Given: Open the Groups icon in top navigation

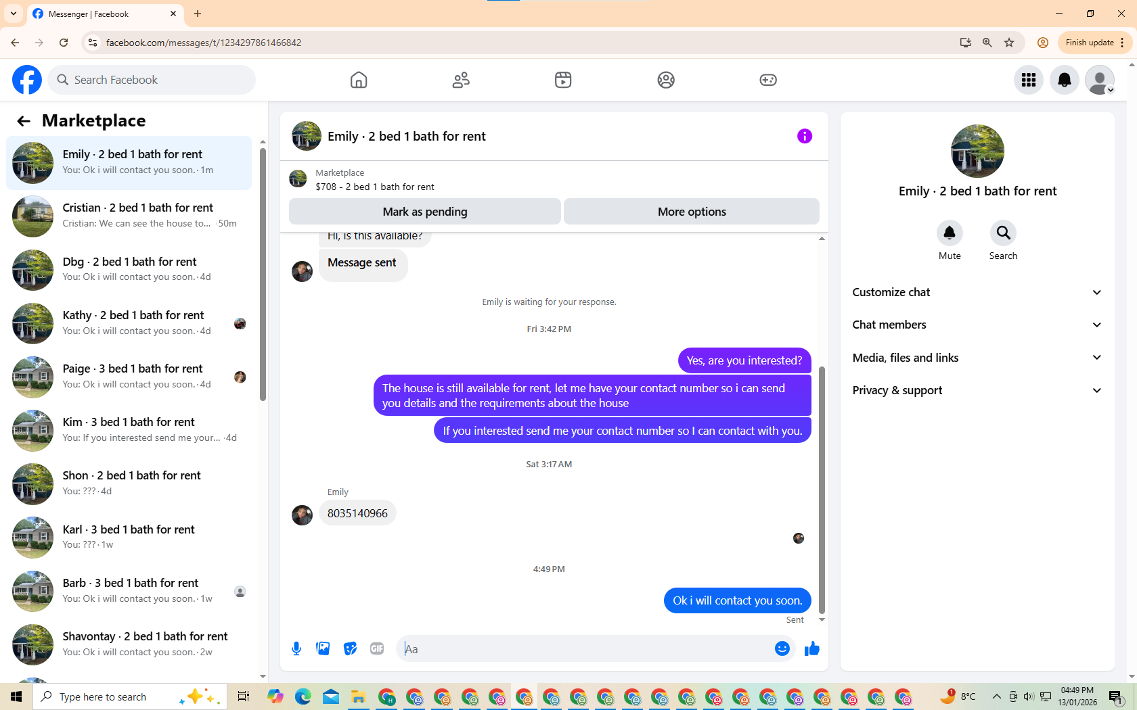Looking at the screenshot, I should (x=666, y=80).
